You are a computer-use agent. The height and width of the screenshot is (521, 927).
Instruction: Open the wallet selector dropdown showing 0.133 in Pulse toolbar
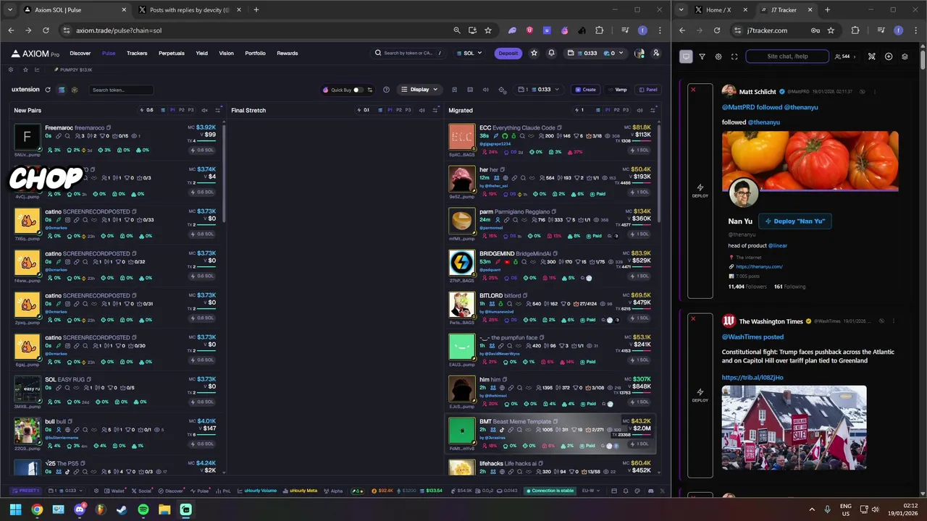click(539, 90)
